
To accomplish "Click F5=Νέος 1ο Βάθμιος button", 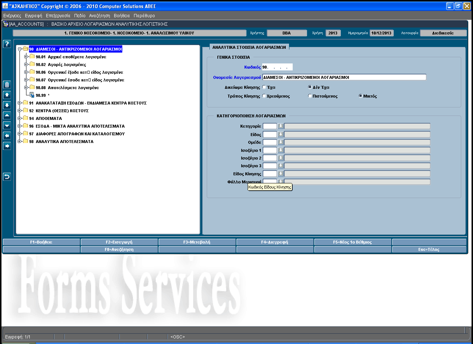I will (353, 242).
